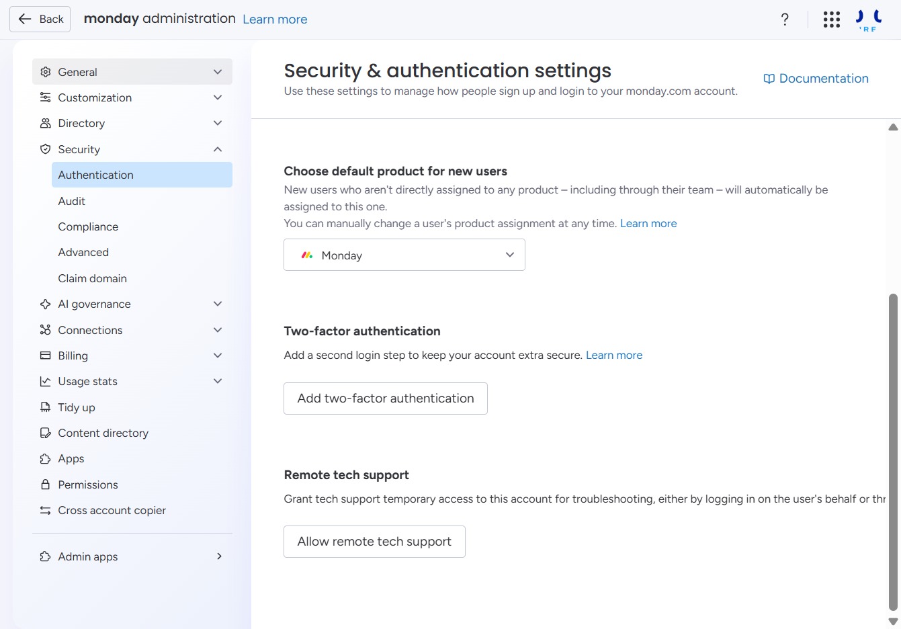Open the nine-dot apps grid menu
The image size is (901, 629).
click(832, 19)
